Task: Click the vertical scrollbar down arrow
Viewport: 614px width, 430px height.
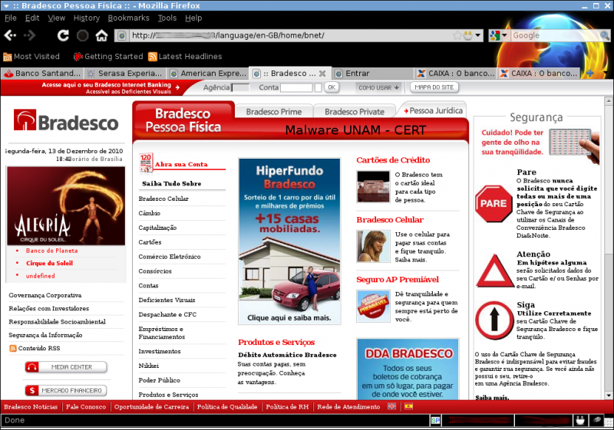Action: coord(609,396)
